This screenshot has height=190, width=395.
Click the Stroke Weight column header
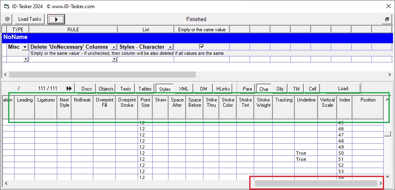click(x=263, y=107)
